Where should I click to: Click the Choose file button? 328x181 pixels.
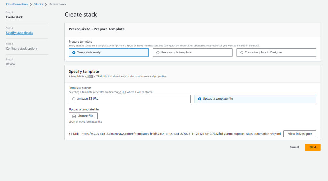coord(83,116)
